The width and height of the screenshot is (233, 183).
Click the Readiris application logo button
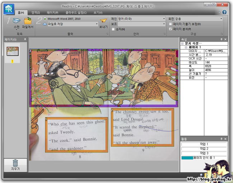click(9, 9)
